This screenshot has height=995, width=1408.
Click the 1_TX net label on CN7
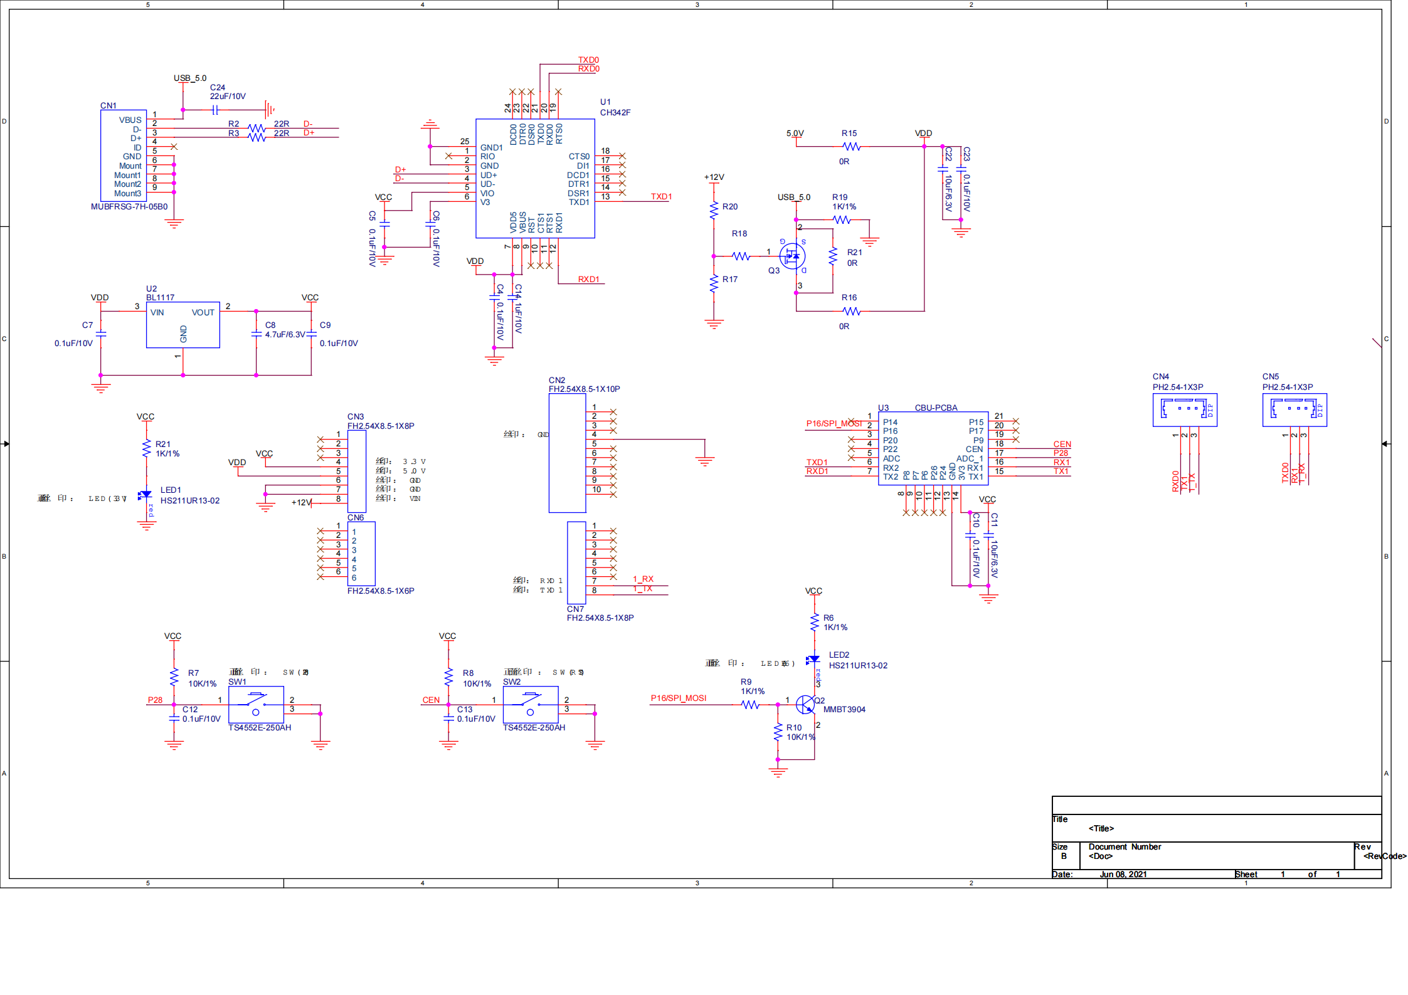(643, 589)
